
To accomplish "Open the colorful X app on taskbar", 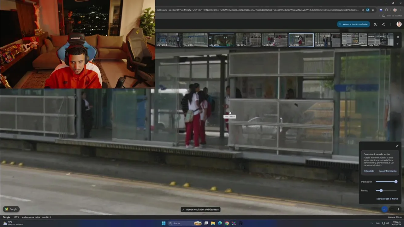I will pos(234,223).
